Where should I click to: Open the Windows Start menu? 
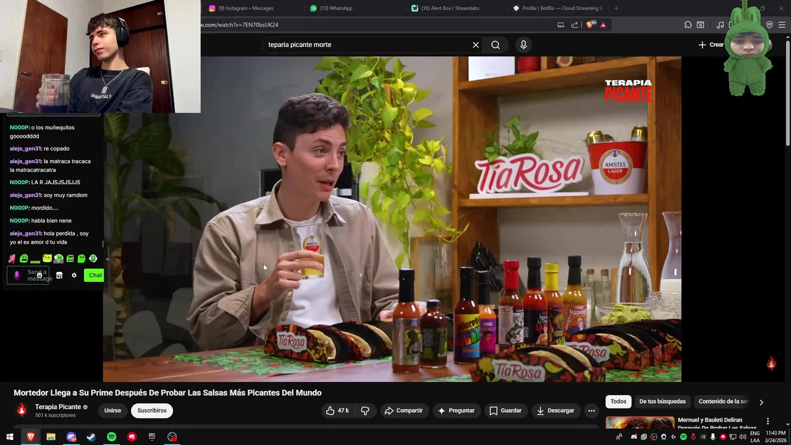[x=10, y=437]
